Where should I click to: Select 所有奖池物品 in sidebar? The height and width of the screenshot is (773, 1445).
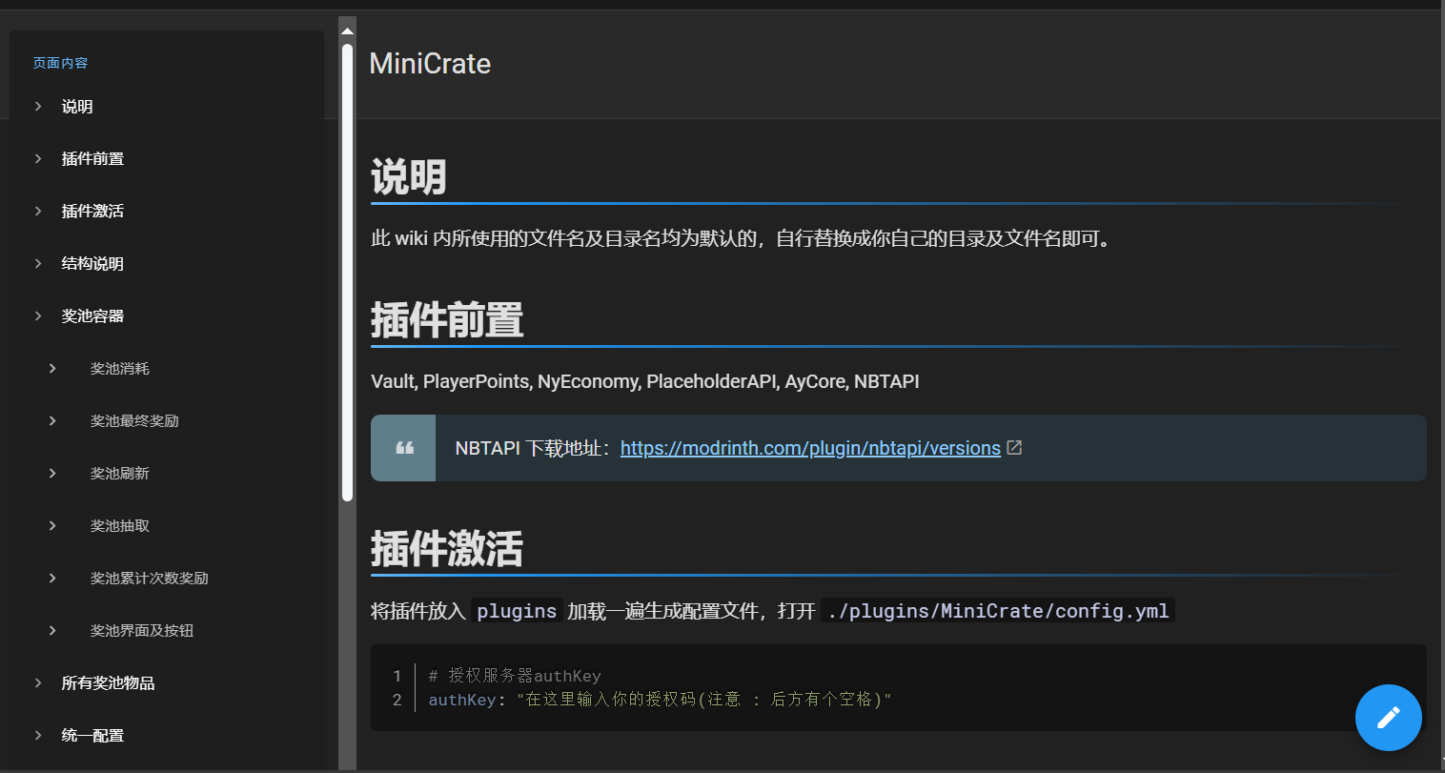pyautogui.click(x=108, y=683)
